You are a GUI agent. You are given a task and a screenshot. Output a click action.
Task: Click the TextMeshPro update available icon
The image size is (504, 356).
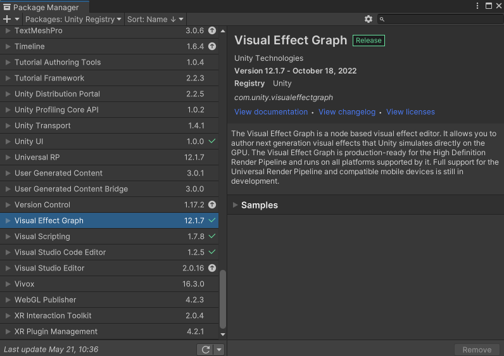pos(212,30)
